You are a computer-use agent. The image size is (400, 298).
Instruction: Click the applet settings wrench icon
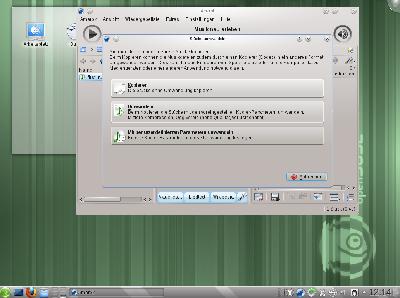point(242,197)
